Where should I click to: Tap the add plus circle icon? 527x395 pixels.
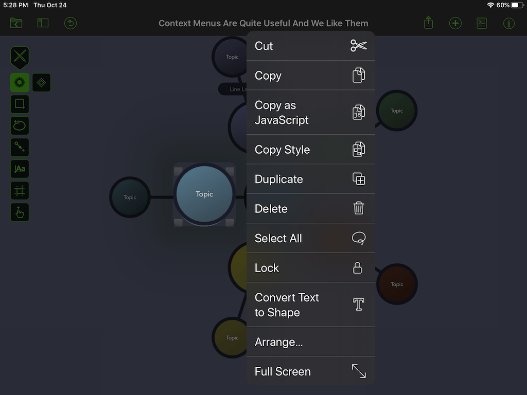coord(455,23)
